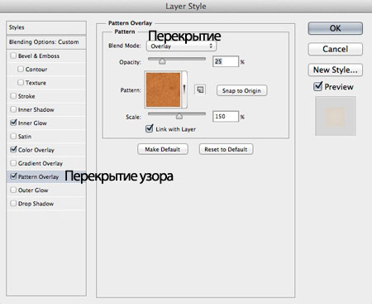Select the Gradient Overlay style label
This screenshot has width=372, height=304.
click(x=41, y=163)
